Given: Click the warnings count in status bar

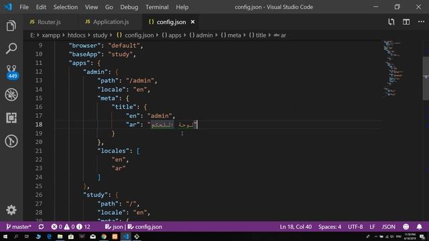Looking at the screenshot, I should point(69,227).
